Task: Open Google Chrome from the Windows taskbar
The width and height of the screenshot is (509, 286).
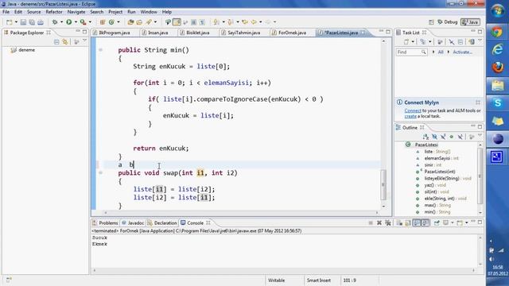Action: [x=497, y=32]
